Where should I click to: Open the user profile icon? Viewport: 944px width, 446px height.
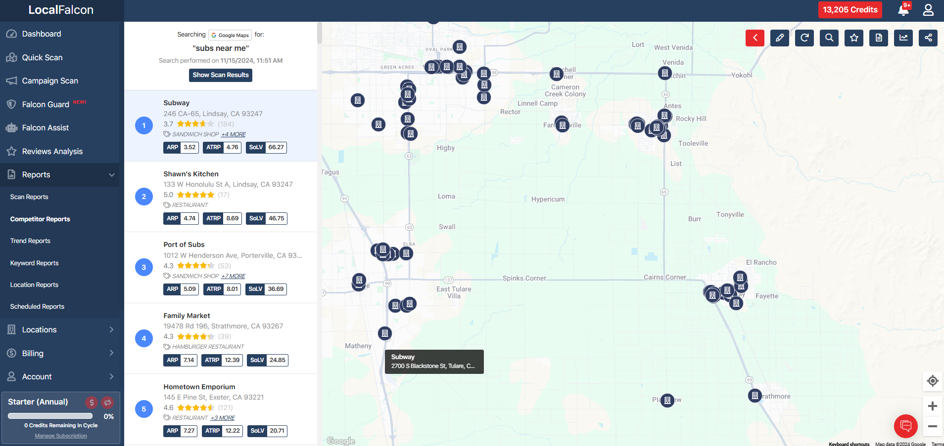[x=928, y=10]
